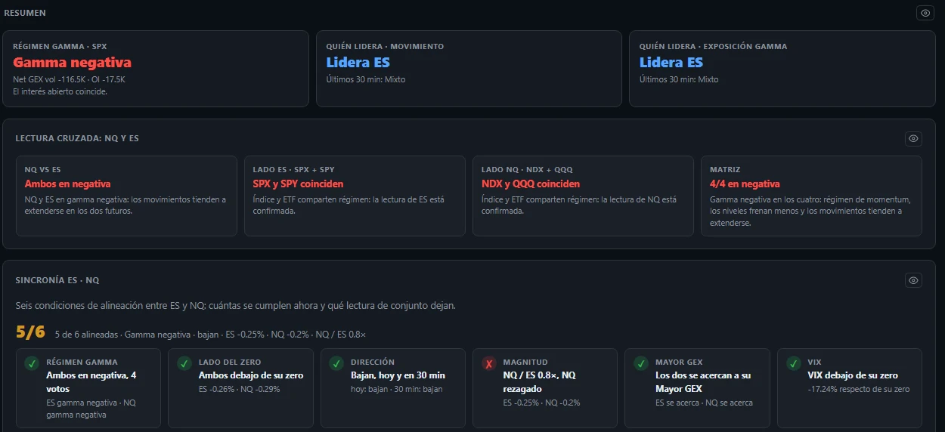Image resolution: width=945 pixels, height=432 pixels.
Task: Toggle visibility eye for Lectura cruzada panel
Action: click(913, 138)
